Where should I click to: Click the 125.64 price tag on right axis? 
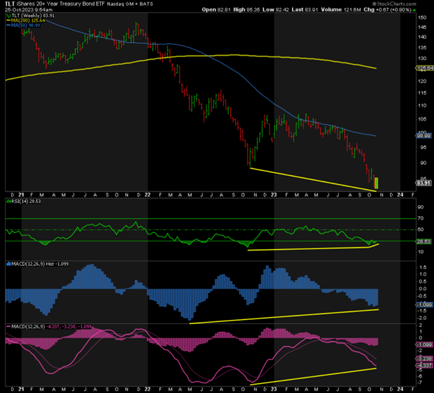(x=425, y=68)
